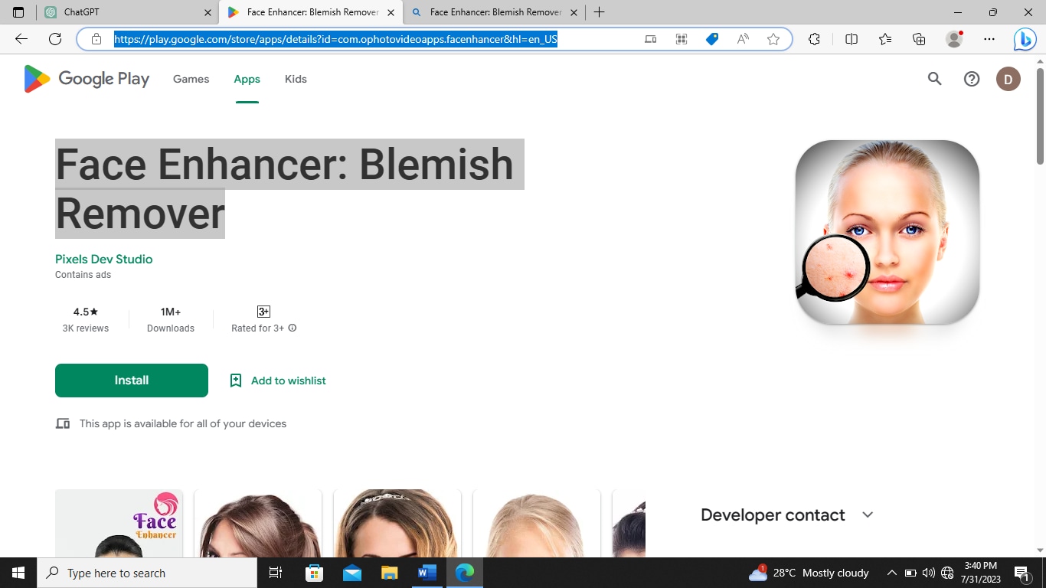Open Edge settings and more menu
Screen dimensions: 1046x588
(989, 39)
